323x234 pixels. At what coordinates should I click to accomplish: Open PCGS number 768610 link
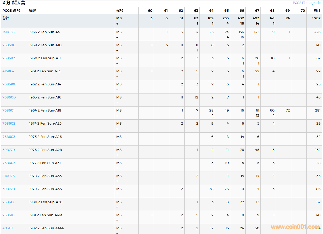(x=9, y=215)
